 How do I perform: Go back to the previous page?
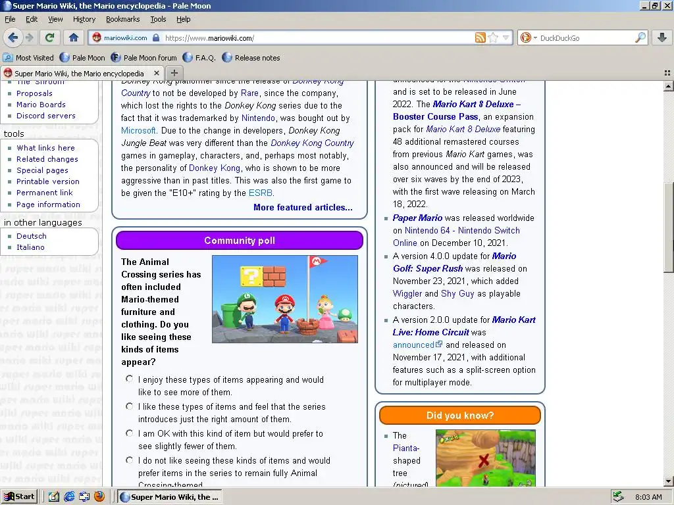click(13, 37)
